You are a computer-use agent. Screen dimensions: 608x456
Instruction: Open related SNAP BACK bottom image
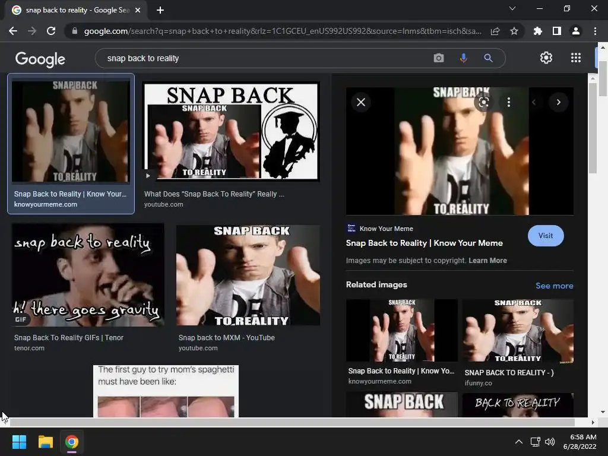click(402, 405)
